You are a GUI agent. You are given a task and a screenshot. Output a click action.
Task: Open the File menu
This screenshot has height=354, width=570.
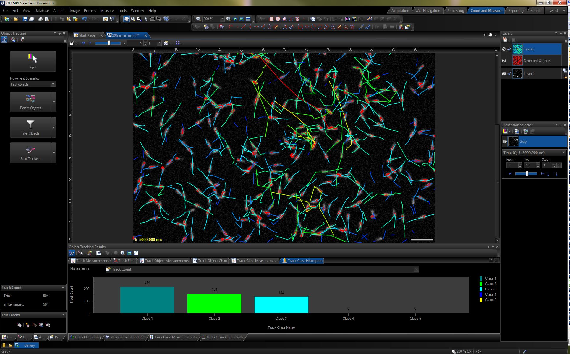(x=5, y=11)
